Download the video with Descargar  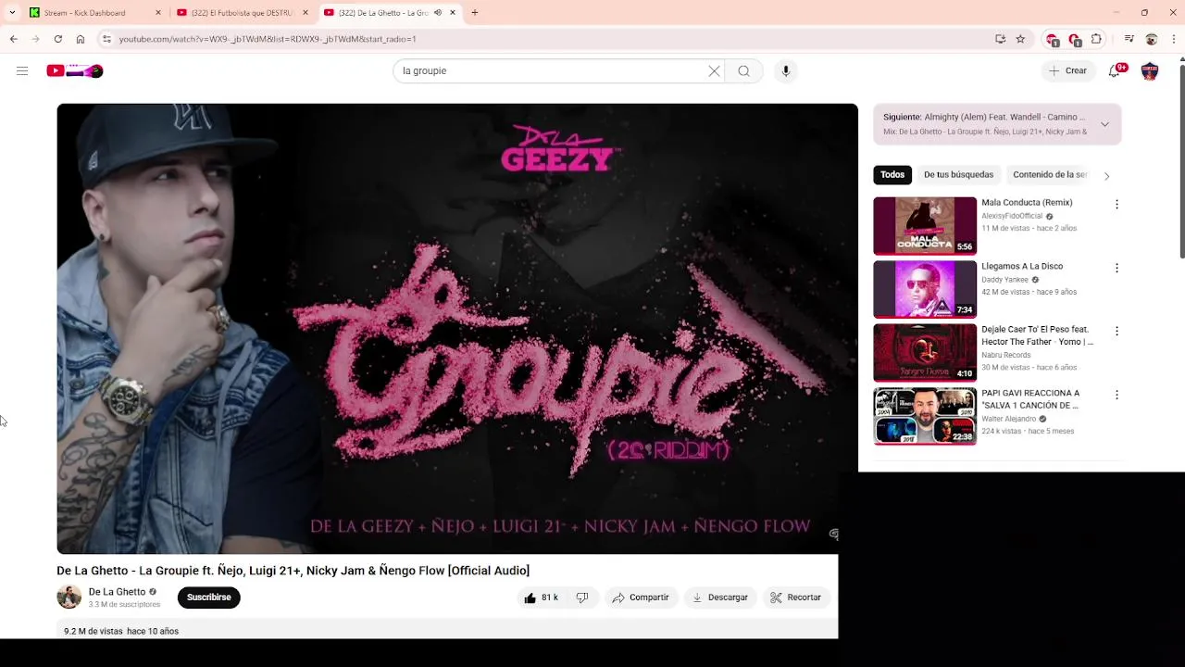(720, 598)
